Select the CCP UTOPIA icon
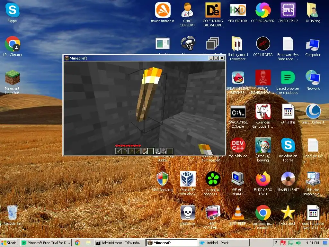This screenshot has height=247, width=329. click(263, 44)
